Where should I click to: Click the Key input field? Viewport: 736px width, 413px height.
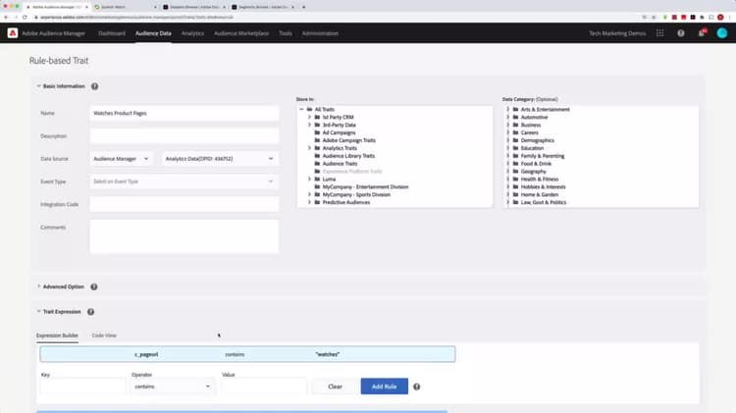pyautogui.click(x=82, y=387)
